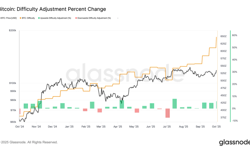The height and width of the screenshot is (150, 250).
Task: Click the red dot for Downwards Difficulty Adjustment
Action: (x=75, y=18)
